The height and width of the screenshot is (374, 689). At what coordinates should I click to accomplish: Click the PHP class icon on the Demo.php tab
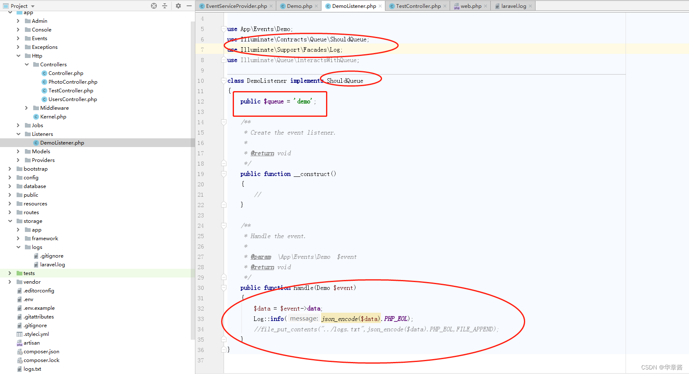(282, 6)
